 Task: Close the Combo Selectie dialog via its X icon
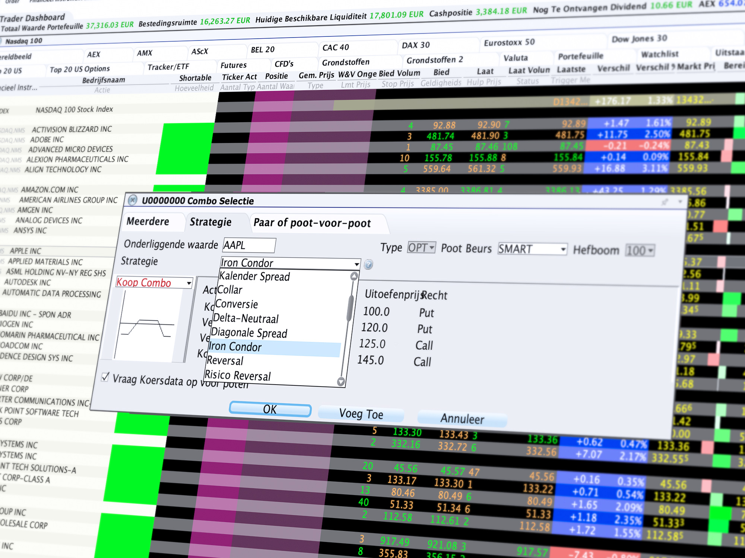coord(132,200)
